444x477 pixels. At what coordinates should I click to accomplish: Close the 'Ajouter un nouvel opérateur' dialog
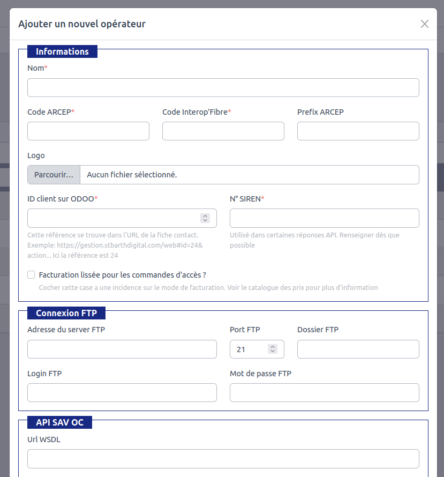pos(424,24)
